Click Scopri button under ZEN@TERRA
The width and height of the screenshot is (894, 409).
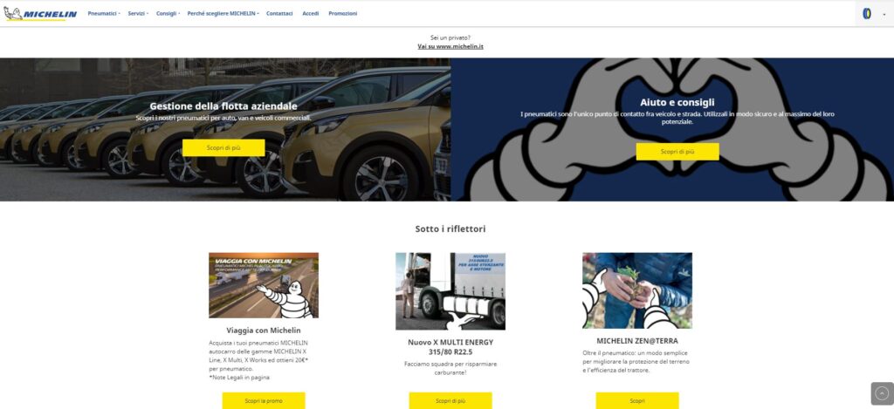[637, 400]
